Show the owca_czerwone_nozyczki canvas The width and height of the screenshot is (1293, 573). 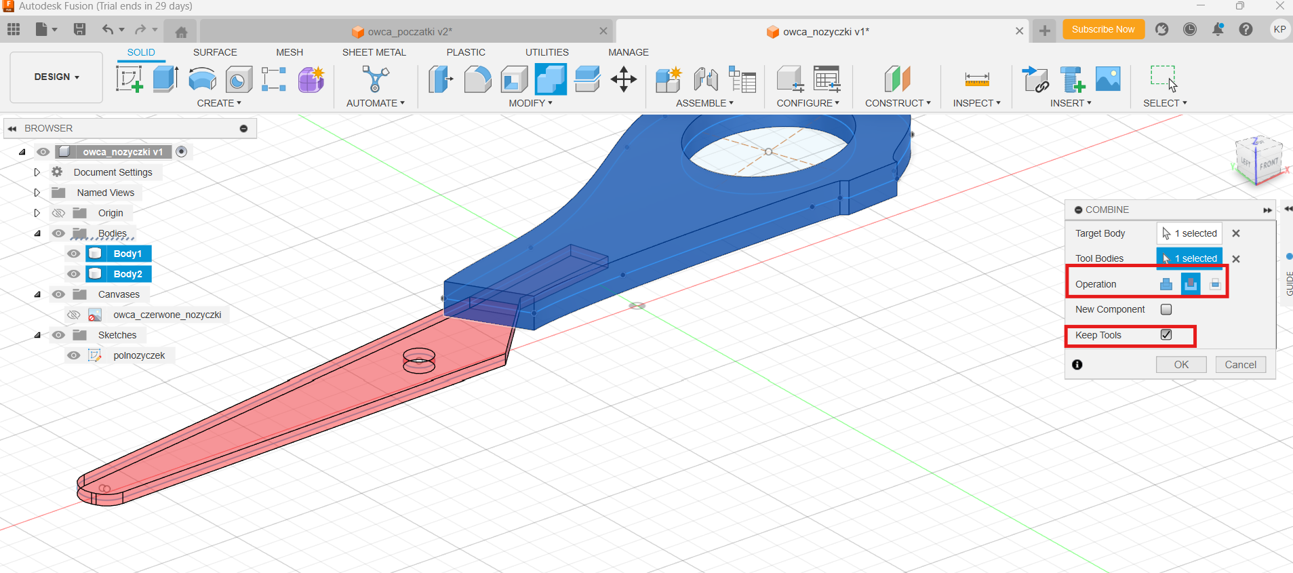point(73,315)
